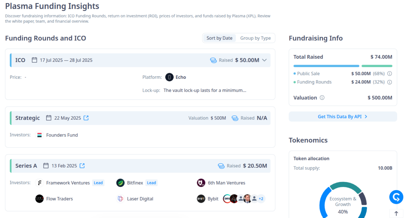The height and width of the screenshot is (218, 405).
Task: Click the Valuation info icon
Action: 322,98
